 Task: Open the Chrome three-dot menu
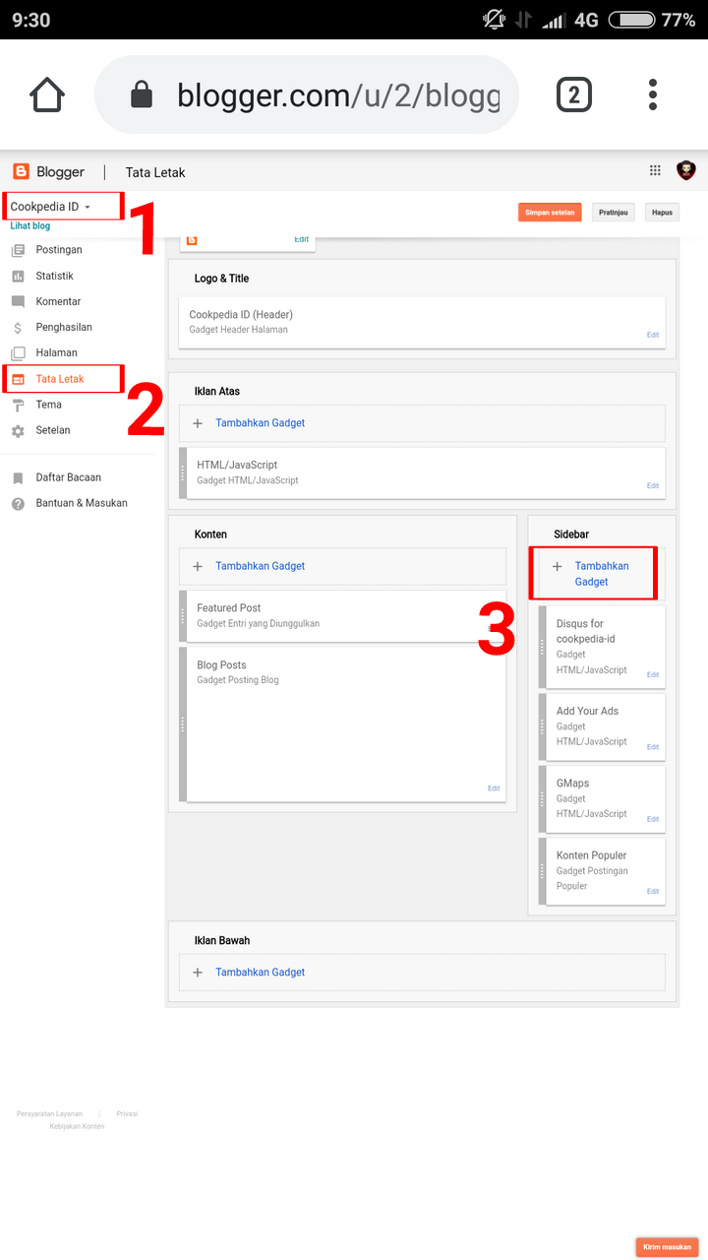coord(653,95)
